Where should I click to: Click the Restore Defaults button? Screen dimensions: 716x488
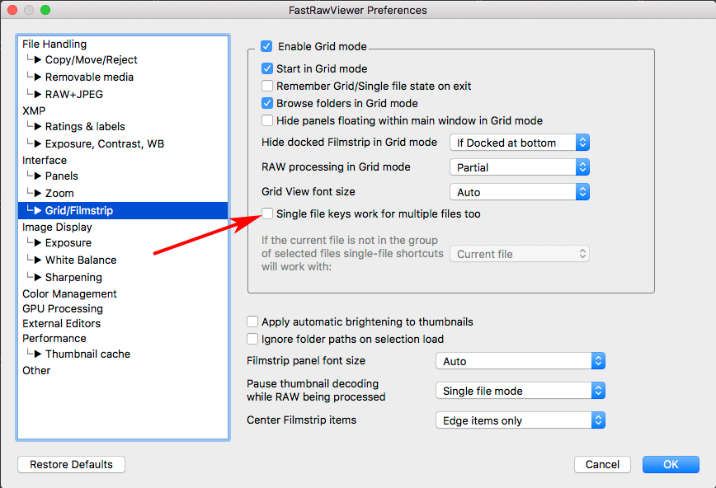click(71, 465)
